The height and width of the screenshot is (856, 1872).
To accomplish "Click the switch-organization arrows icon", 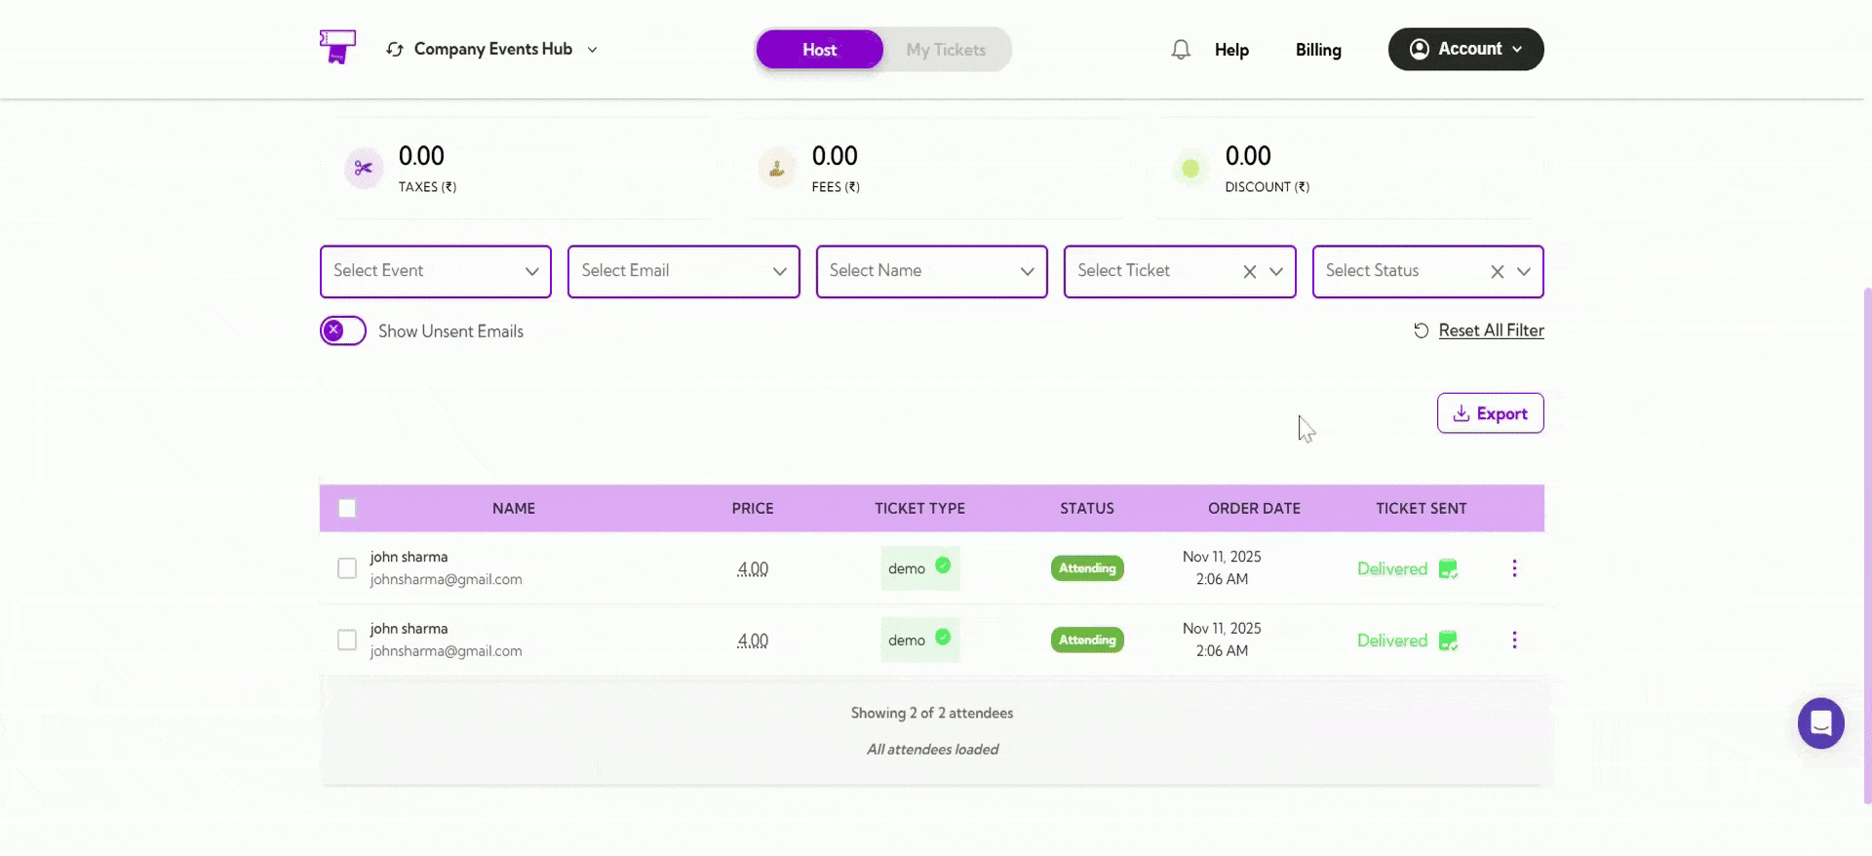I will pos(395,49).
